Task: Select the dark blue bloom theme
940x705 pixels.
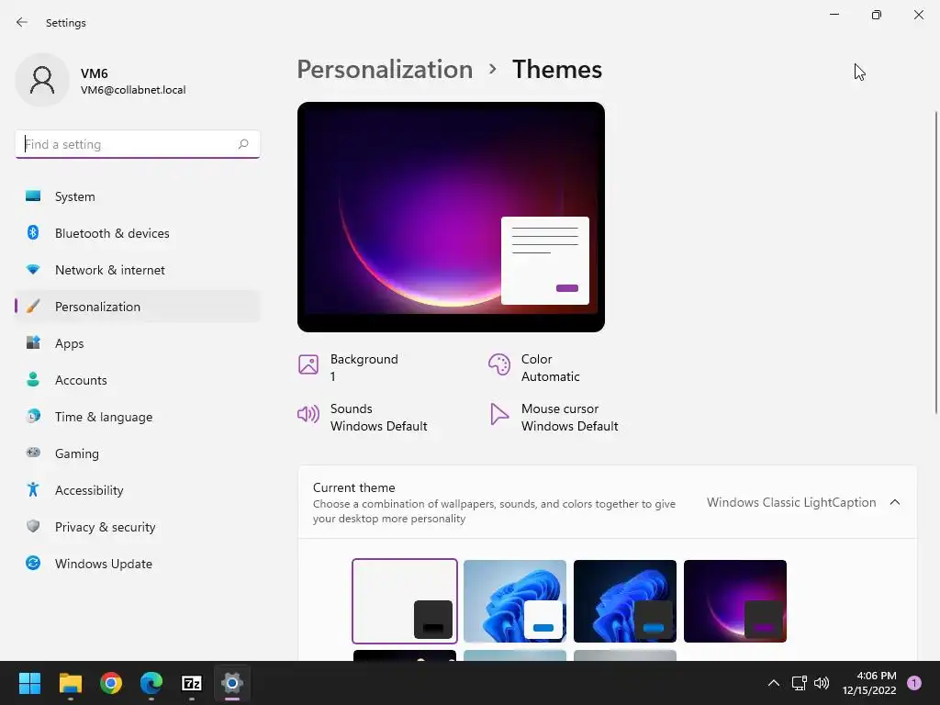Action: click(x=624, y=600)
